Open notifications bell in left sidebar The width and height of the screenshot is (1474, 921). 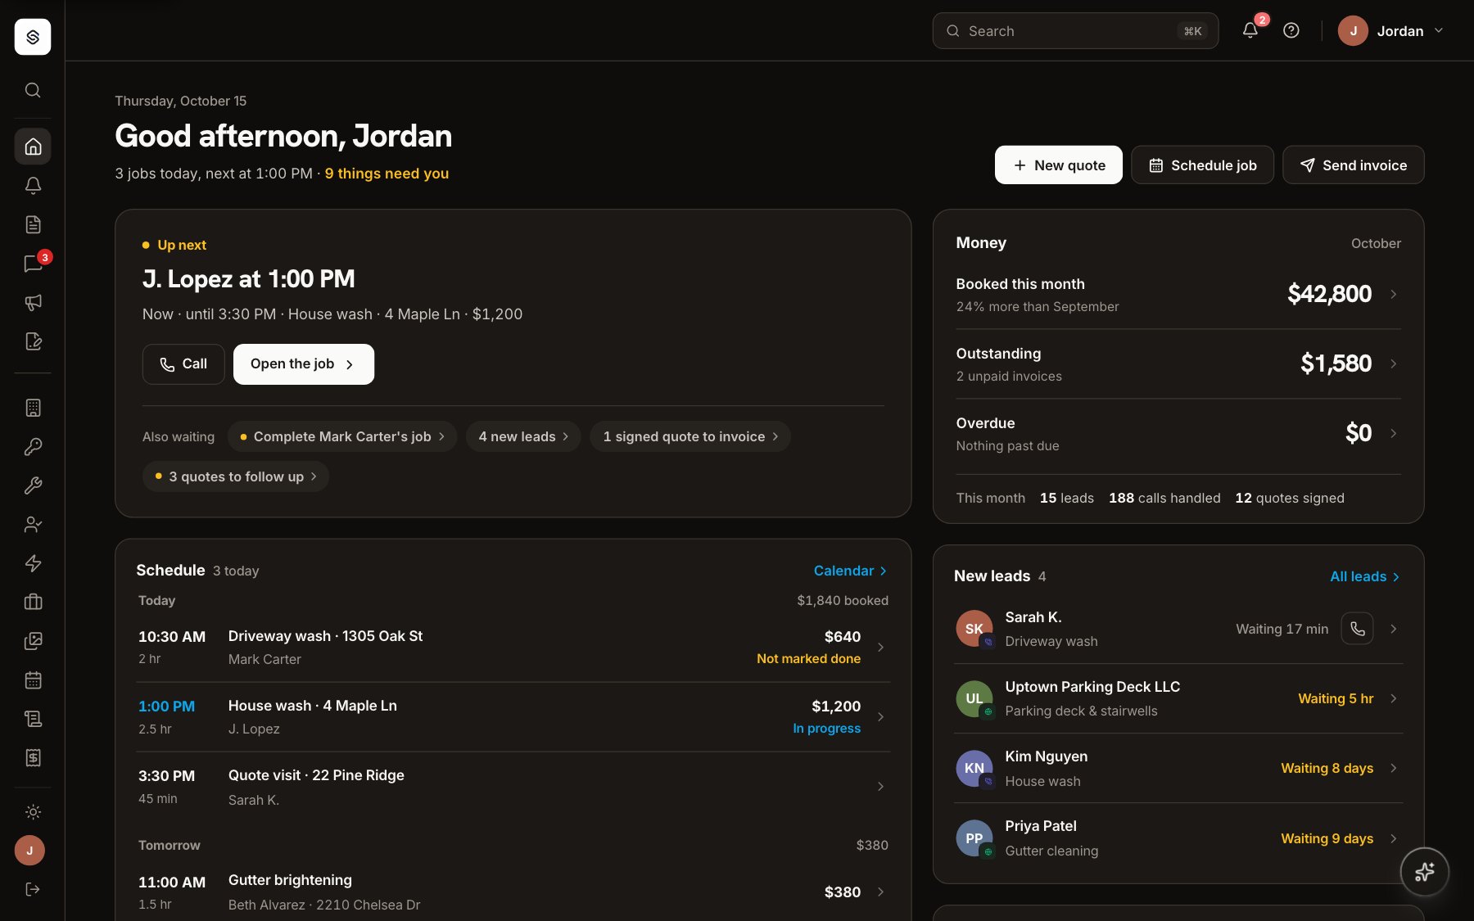pos(33,186)
